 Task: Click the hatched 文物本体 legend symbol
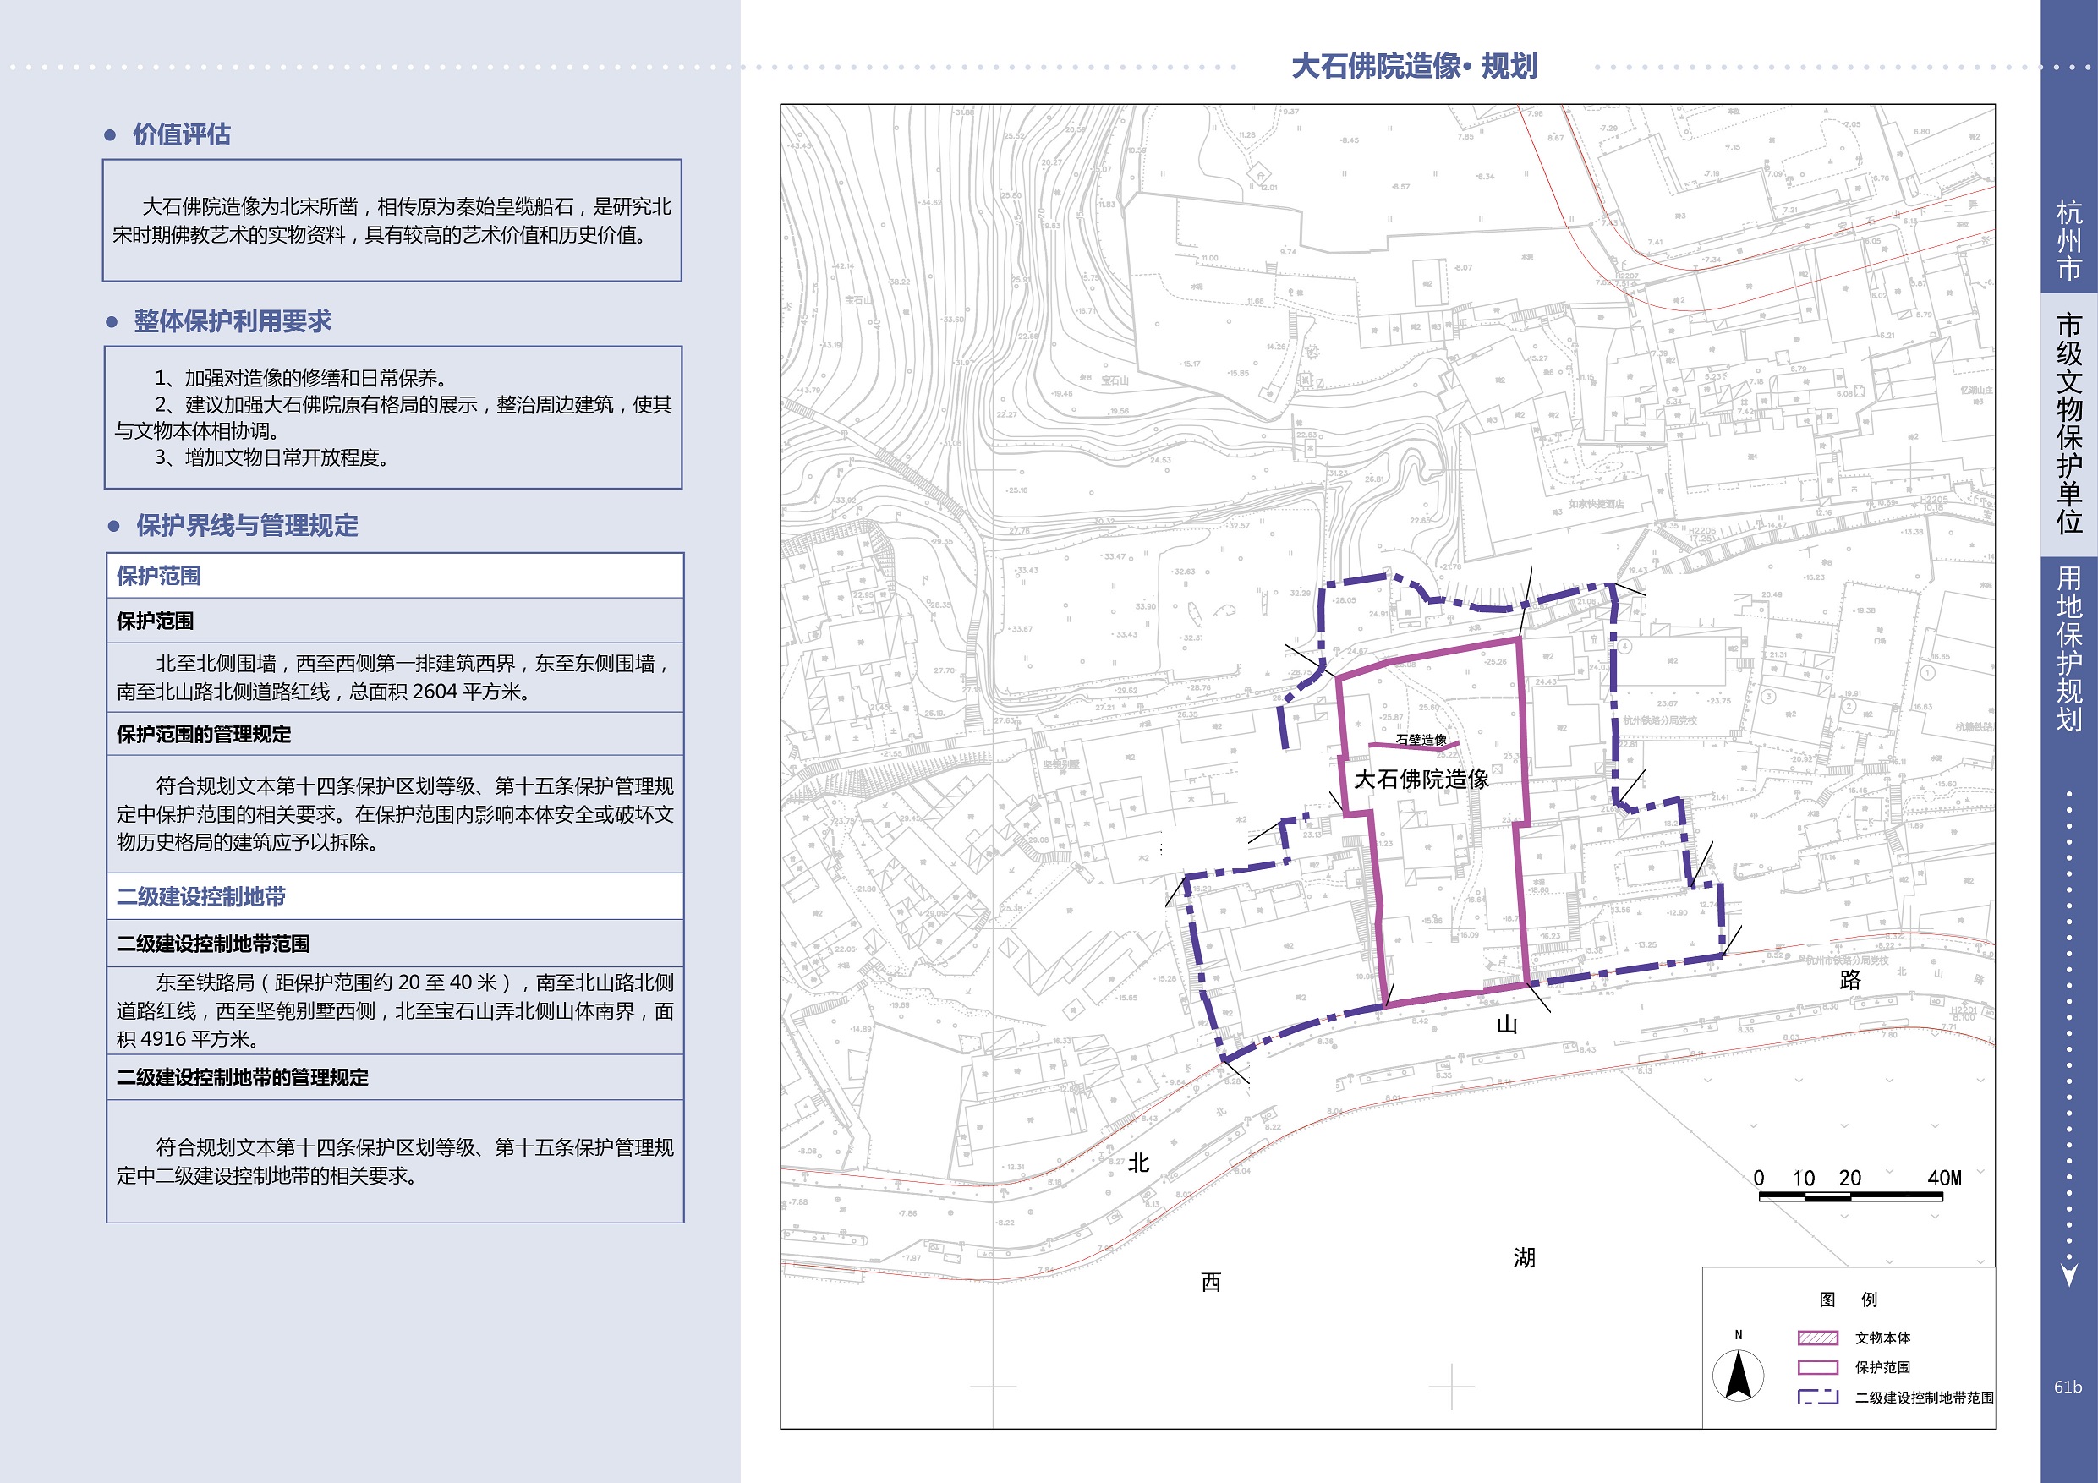point(1817,1338)
